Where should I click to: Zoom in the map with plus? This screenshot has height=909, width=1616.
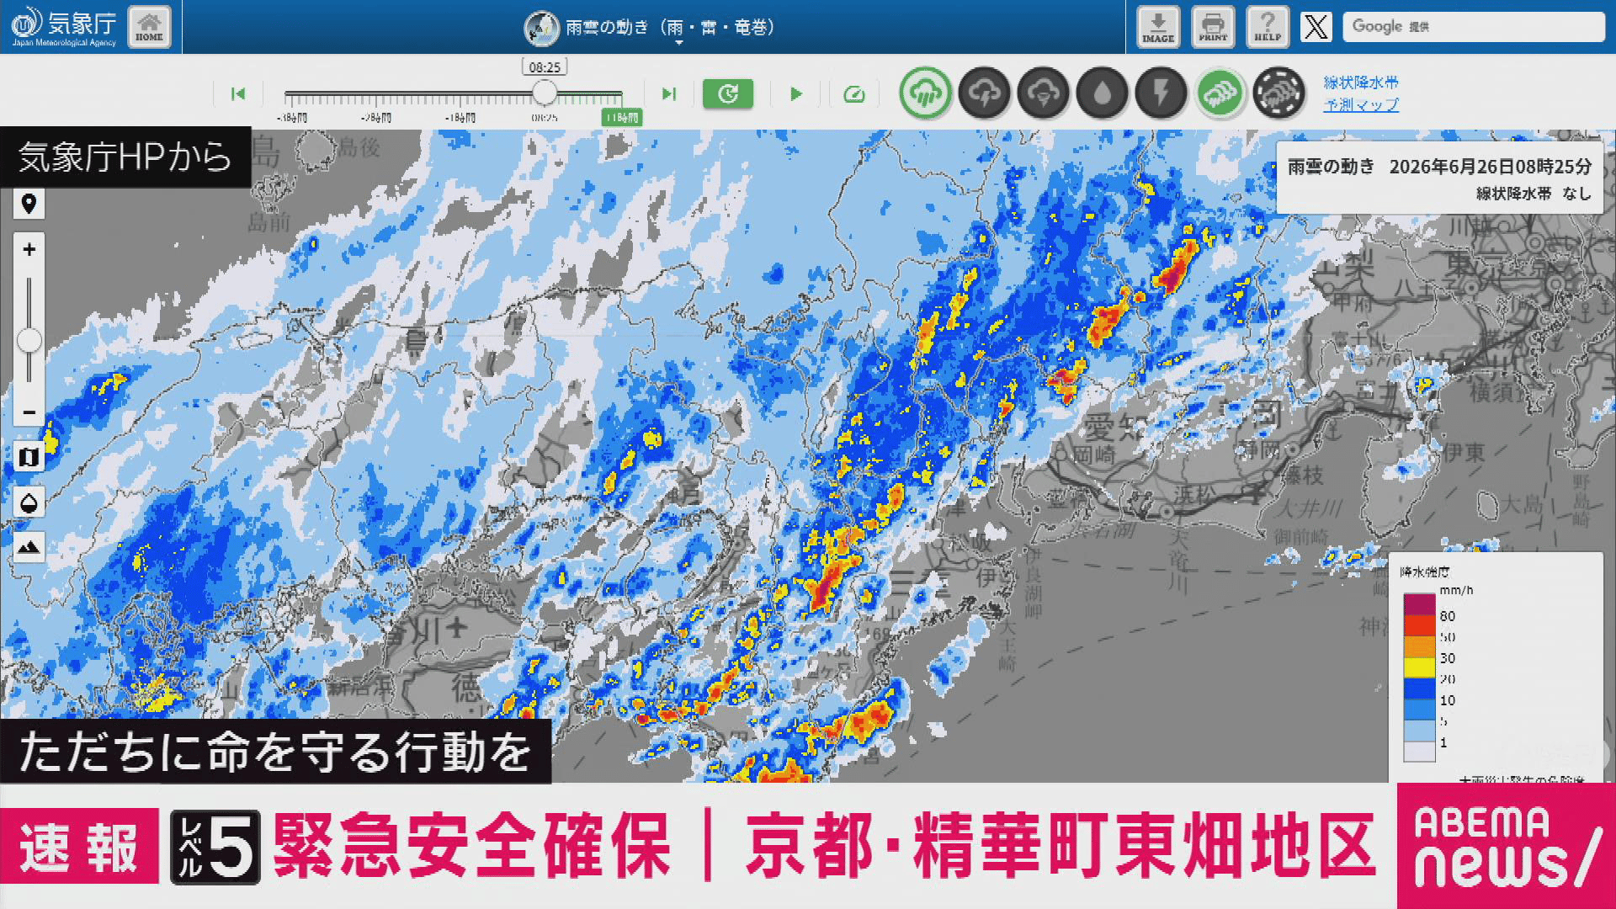tap(29, 249)
